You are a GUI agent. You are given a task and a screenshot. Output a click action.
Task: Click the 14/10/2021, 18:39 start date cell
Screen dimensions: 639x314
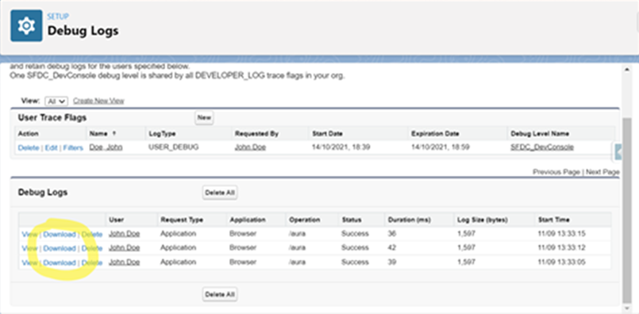(x=341, y=147)
